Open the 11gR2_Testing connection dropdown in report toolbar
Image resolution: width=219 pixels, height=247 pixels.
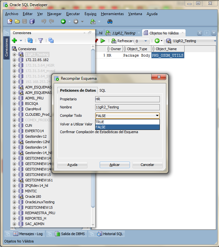pyautogui.click(x=215, y=41)
